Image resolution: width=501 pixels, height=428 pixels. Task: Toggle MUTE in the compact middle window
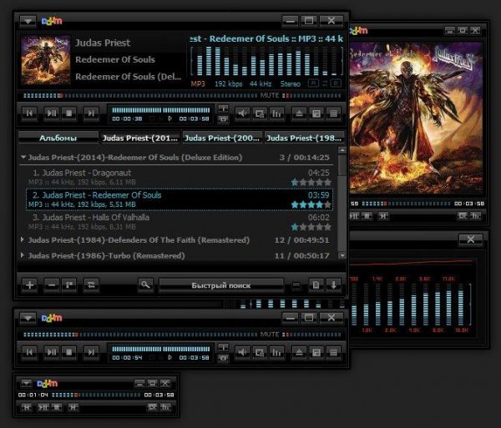tap(270, 335)
